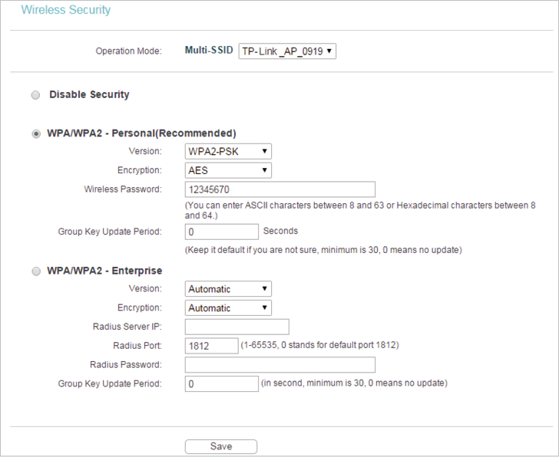559x457 pixels.
Task: Open the Personal Encryption AES dropdown
Action: (x=228, y=170)
